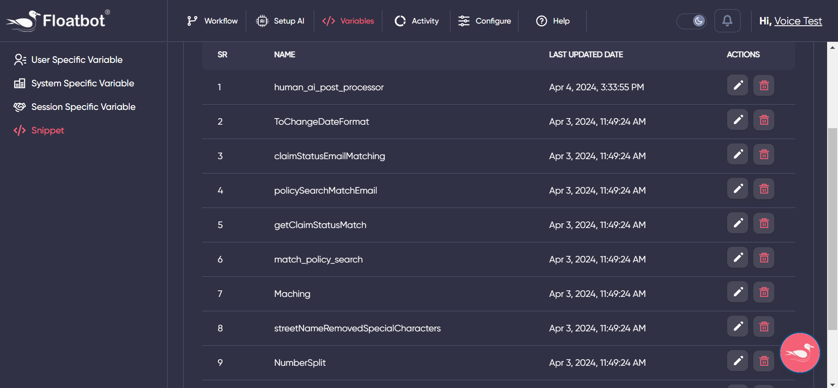Open the notifications bell

[727, 20]
